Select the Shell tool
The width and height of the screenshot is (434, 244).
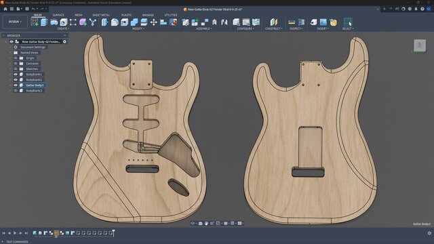[124, 22]
